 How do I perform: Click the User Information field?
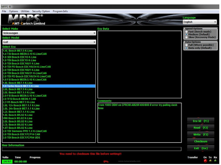92,149
